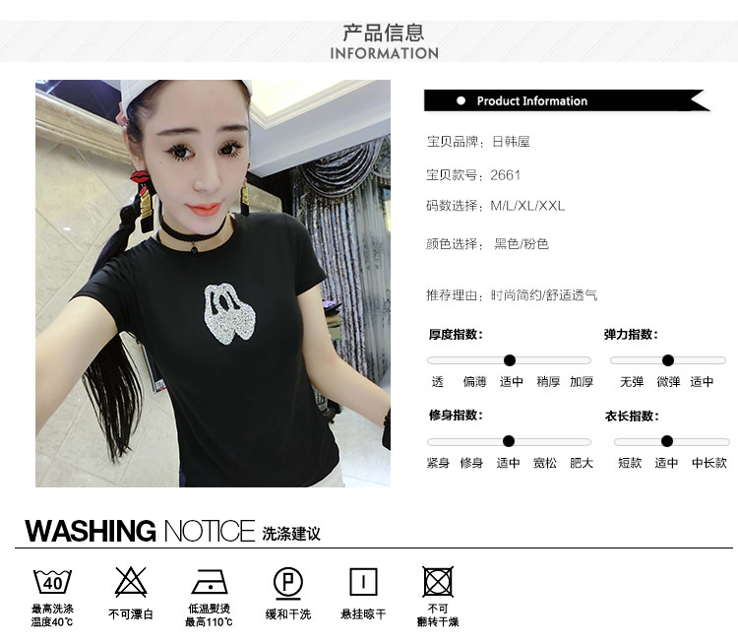Click the 微弹 elasticity label

668,382
